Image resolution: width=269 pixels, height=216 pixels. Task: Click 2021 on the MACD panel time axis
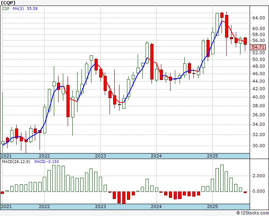(x=6, y=207)
